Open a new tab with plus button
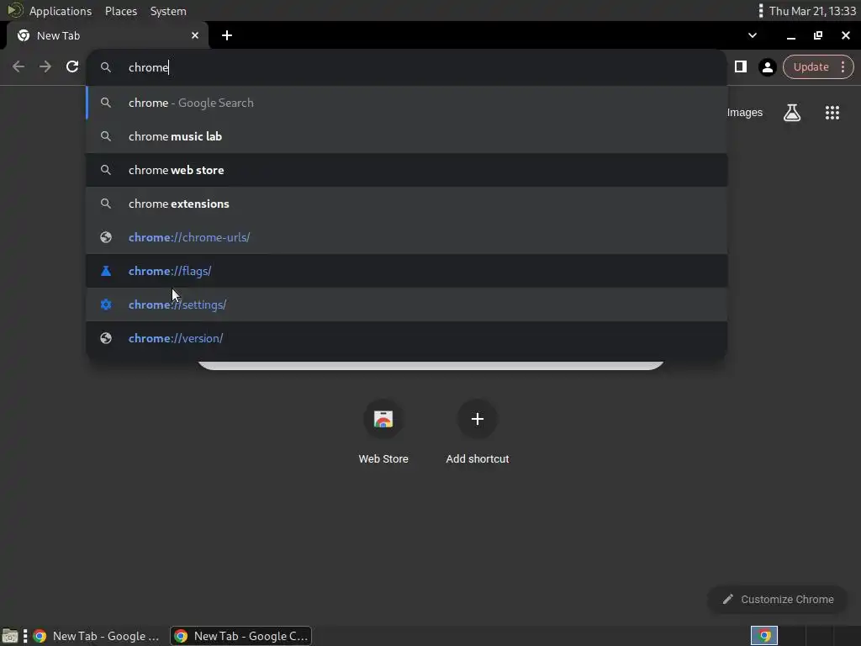This screenshot has width=861, height=646. coord(227,35)
